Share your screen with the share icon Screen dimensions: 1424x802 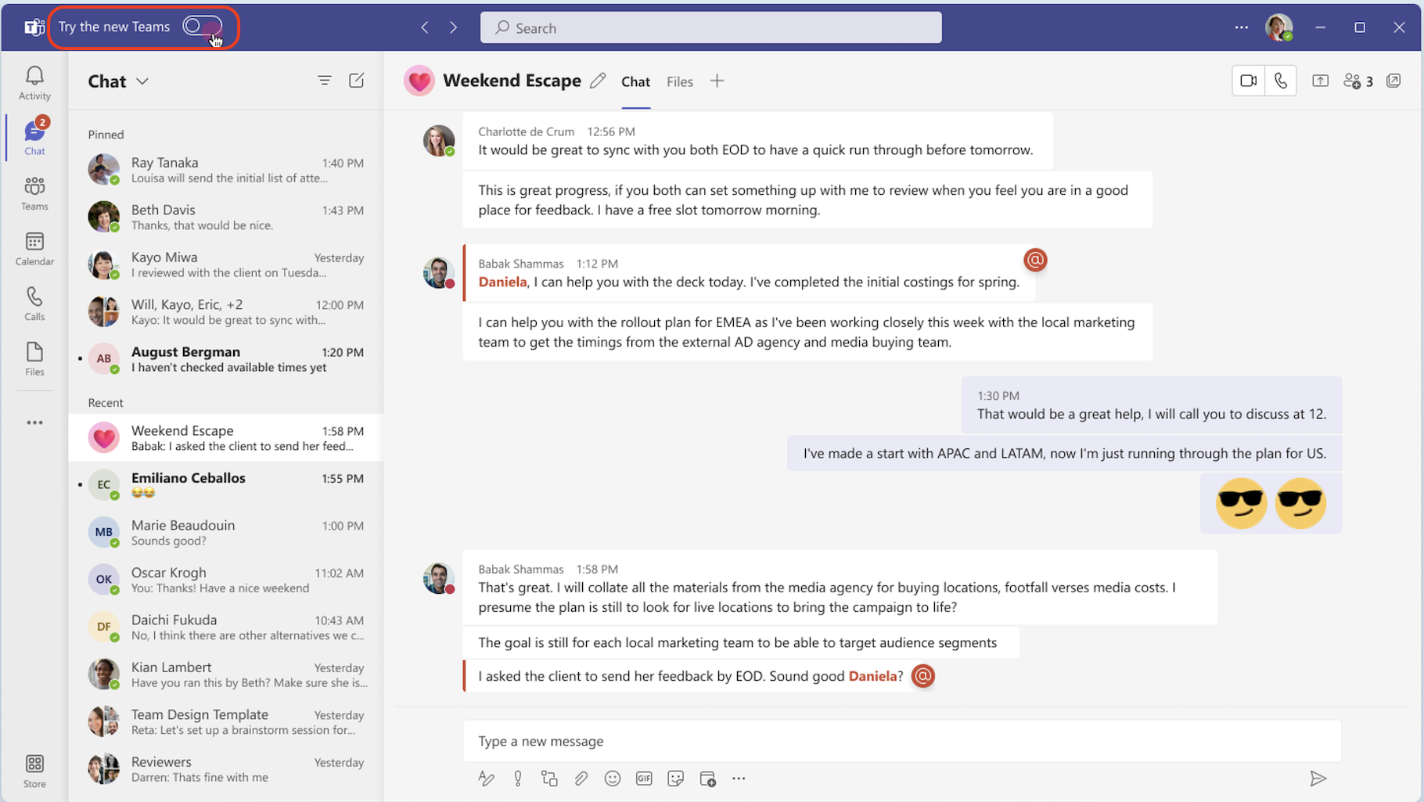(1321, 81)
